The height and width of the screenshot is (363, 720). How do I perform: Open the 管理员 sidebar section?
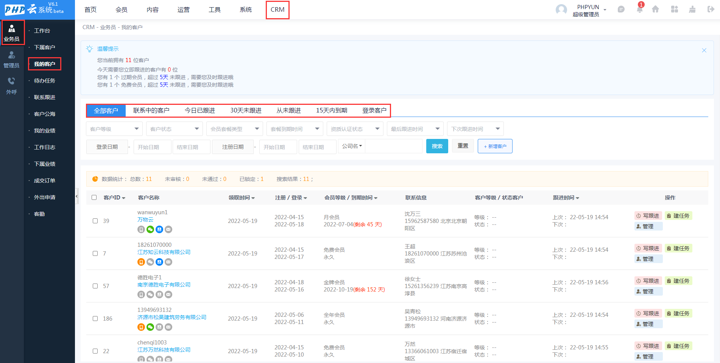click(x=12, y=60)
